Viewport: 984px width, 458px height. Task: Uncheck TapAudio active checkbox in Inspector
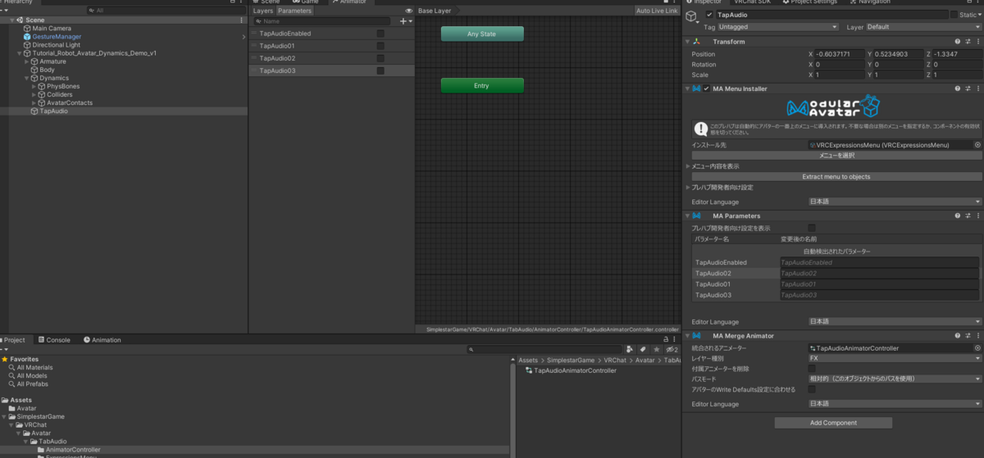(x=709, y=16)
